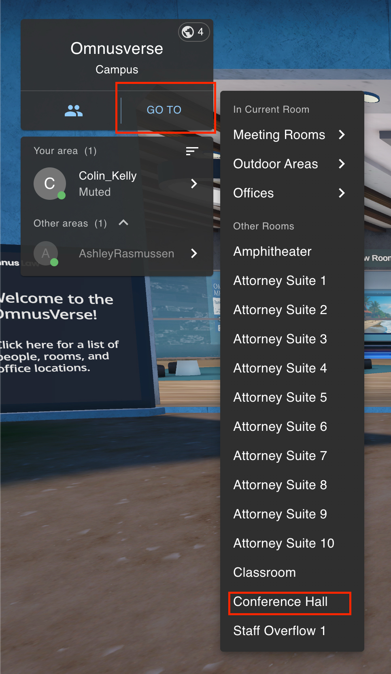This screenshot has width=391, height=674.
Task: Select the Classroom room
Action: [264, 572]
